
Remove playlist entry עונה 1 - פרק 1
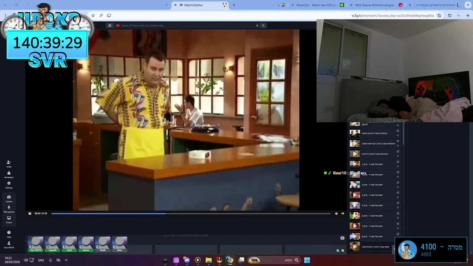(398, 166)
